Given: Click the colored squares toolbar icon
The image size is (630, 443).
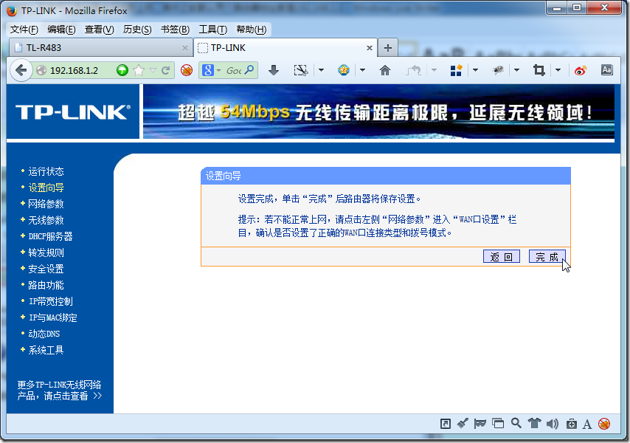Looking at the screenshot, I should [x=456, y=70].
